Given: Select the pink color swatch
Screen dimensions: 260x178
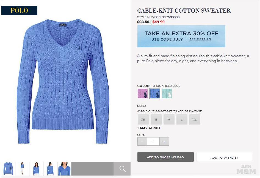Looking at the screenshot, I should point(143,94).
